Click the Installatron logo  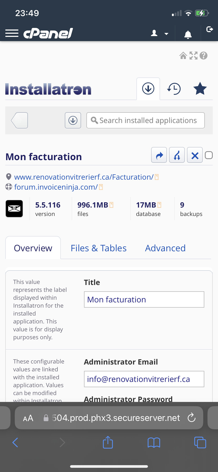(48, 89)
